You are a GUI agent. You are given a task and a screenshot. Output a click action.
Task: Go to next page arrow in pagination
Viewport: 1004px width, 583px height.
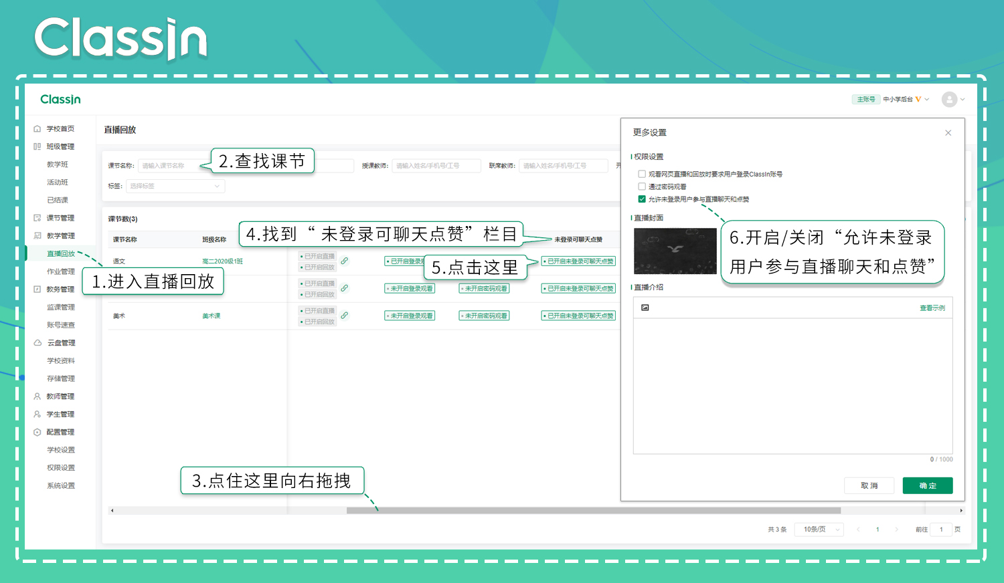click(897, 530)
